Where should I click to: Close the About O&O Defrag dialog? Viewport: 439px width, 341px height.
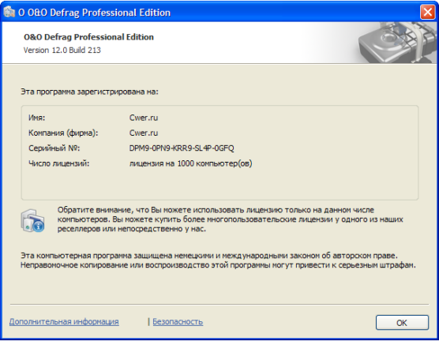(427, 13)
